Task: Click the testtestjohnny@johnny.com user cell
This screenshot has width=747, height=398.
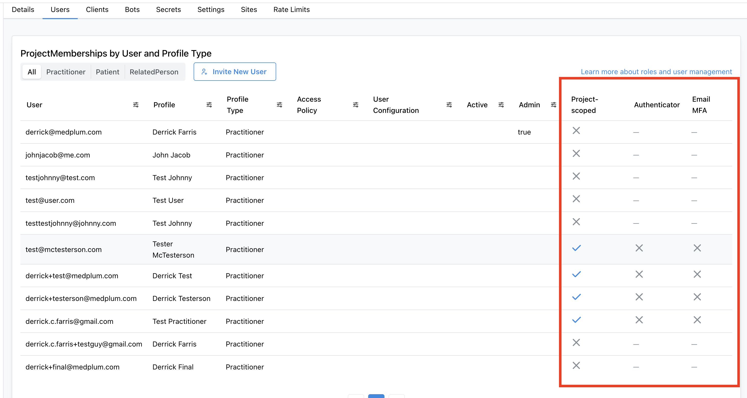Action: click(71, 223)
